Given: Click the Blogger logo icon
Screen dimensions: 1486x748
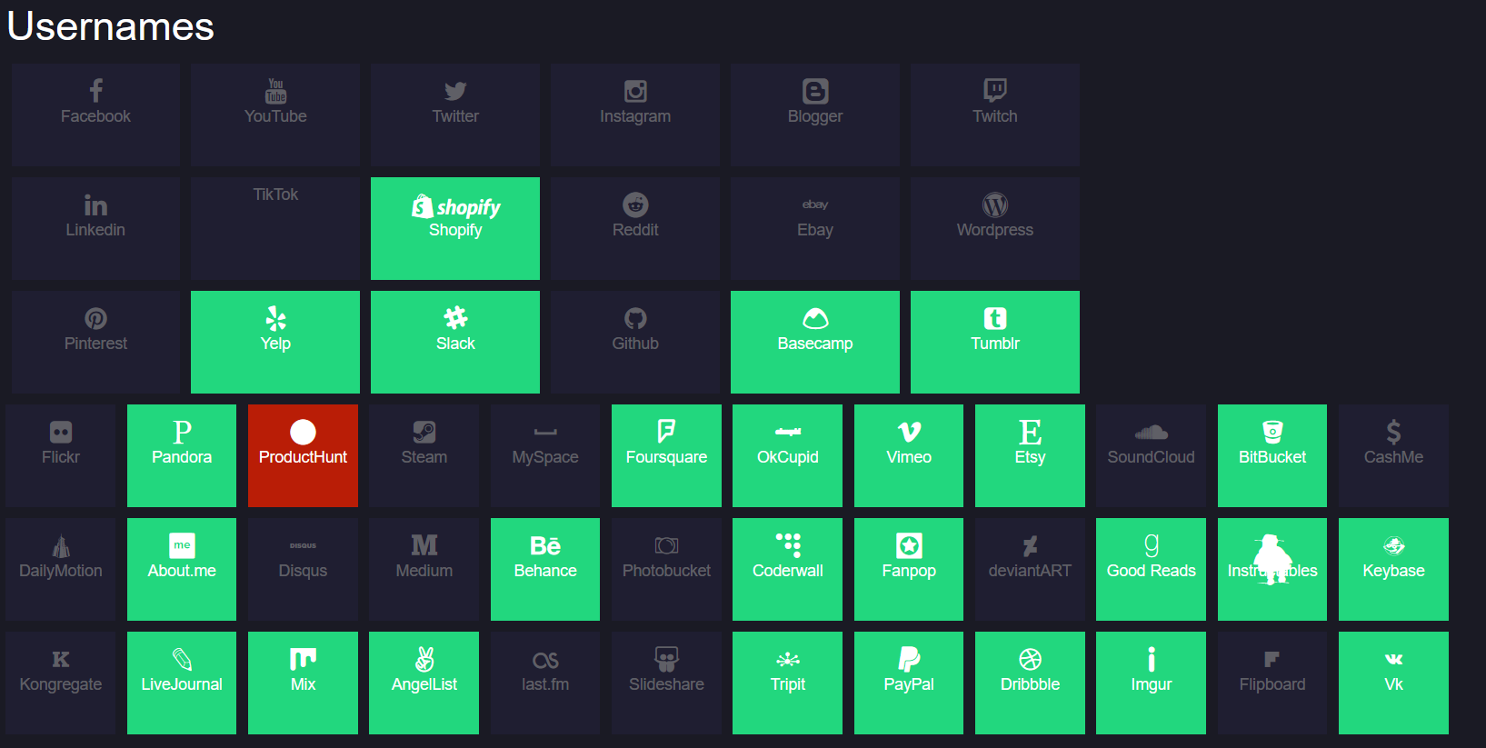Looking at the screenshot, I should coord(815,91).
